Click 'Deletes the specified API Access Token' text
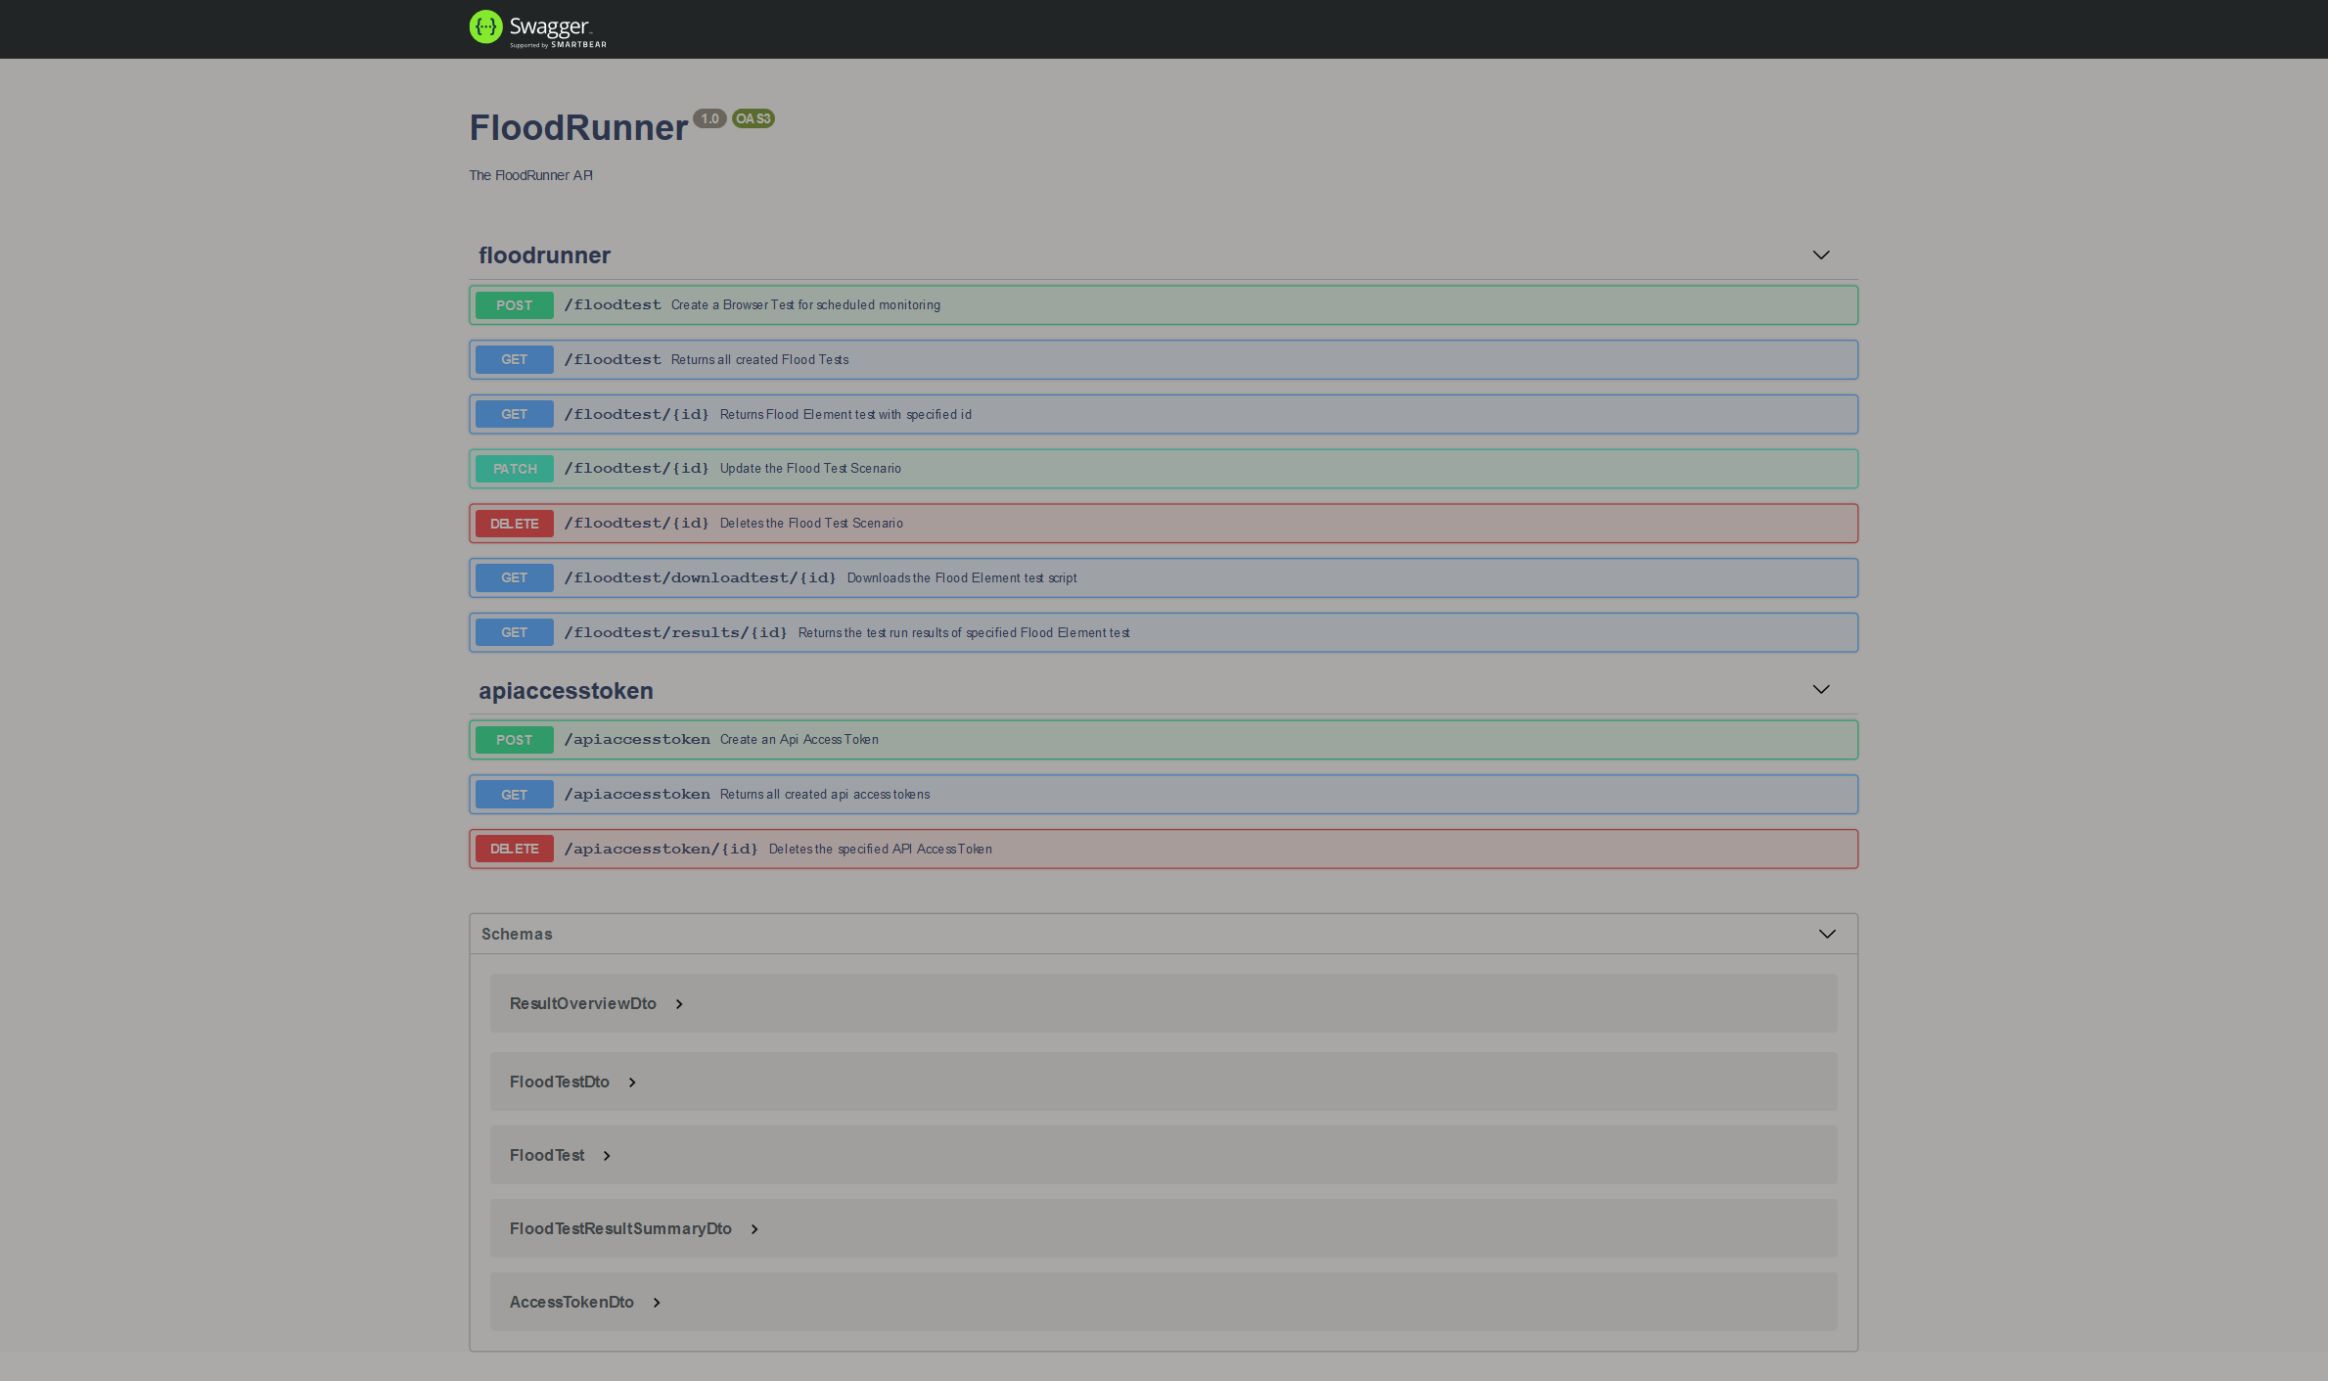This screenshot has height=1381, width=2328. click(x=881, y=849)
